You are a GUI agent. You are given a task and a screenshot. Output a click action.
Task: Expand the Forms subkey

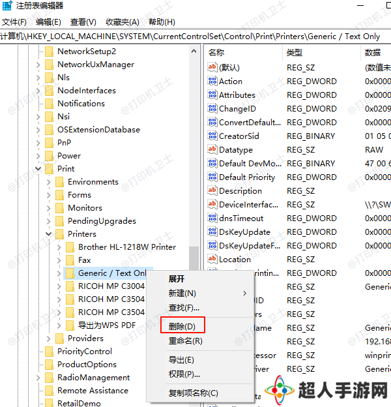(48, 195)
